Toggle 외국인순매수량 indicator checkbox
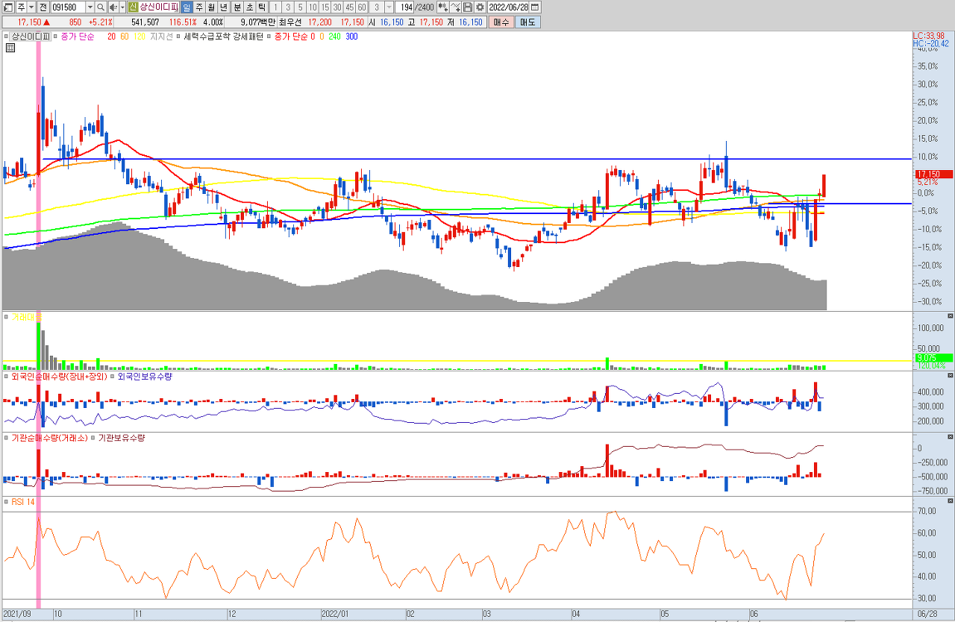The image size is (955, 622). (7, 377)
